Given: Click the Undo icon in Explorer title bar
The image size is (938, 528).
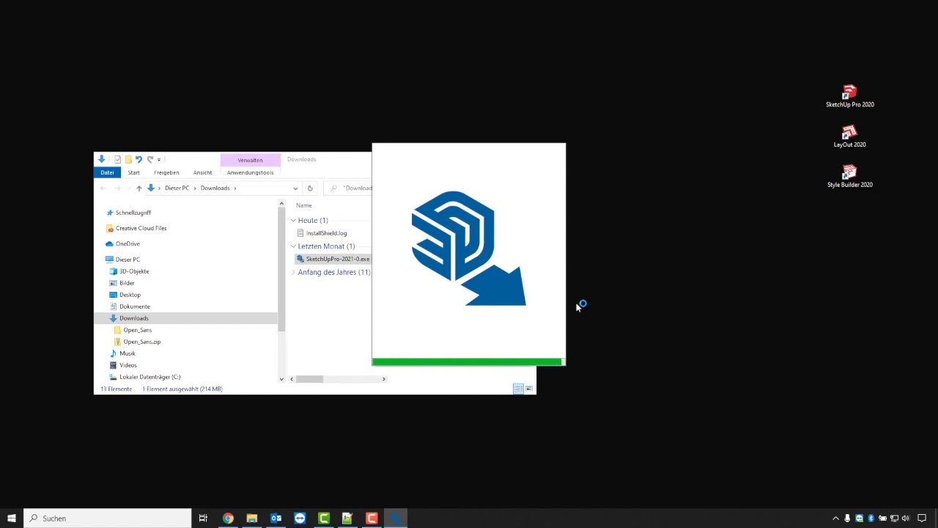Looking at the screenshot, I should (x=139, y=159).
